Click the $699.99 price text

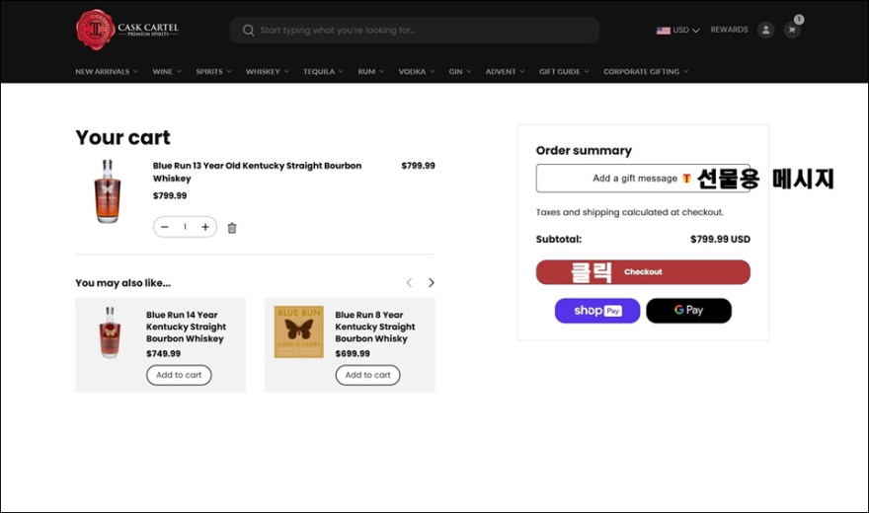click(353, 353)
